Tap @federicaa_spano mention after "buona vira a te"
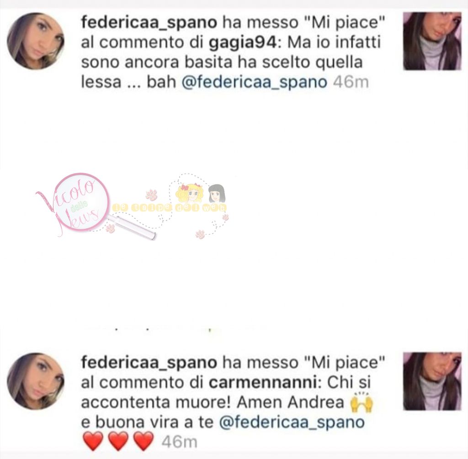 [292, 422]
